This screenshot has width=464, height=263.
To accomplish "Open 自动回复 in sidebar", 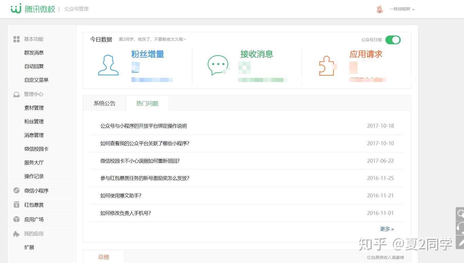I will (x=34, y=66).
